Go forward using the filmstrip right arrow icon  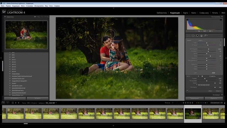pyautogui.click(x=18, y=103)
